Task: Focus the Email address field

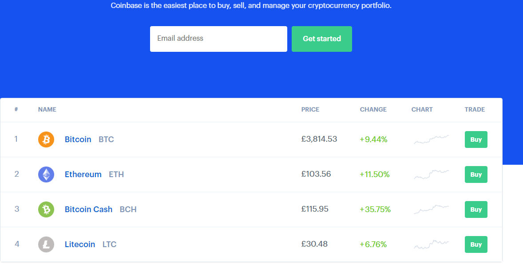Action: (218, 39)
